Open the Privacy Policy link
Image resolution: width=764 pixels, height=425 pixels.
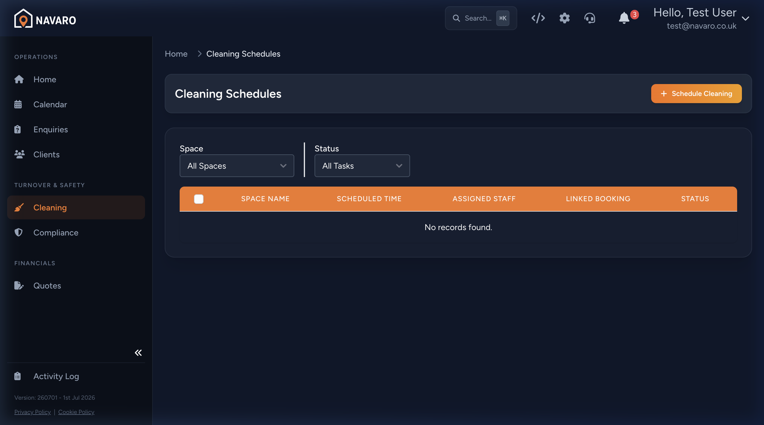click(33, 412)
